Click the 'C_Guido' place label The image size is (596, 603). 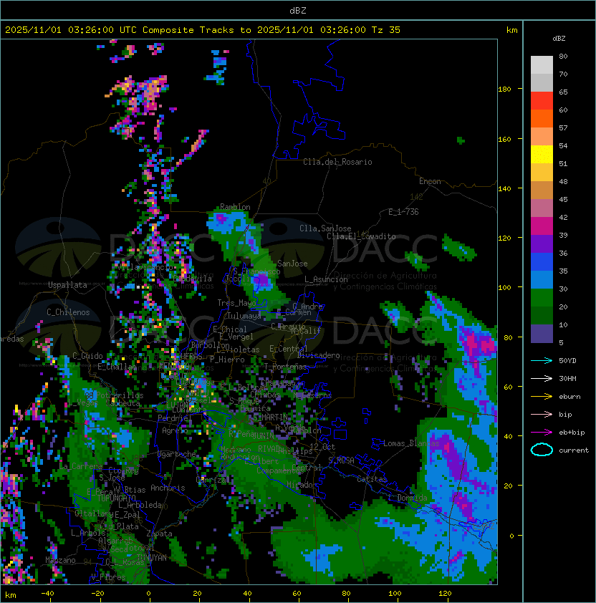click(x=87, y=356)
